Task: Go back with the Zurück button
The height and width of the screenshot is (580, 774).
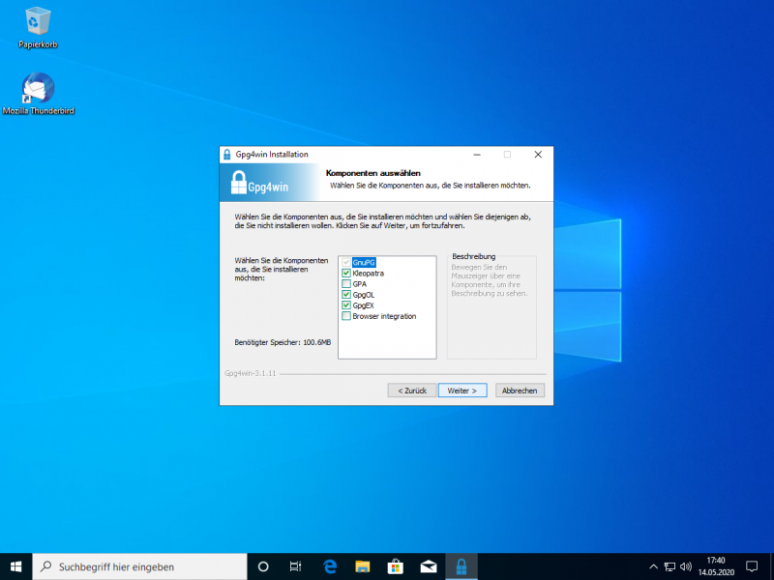Action: (410, 391)
